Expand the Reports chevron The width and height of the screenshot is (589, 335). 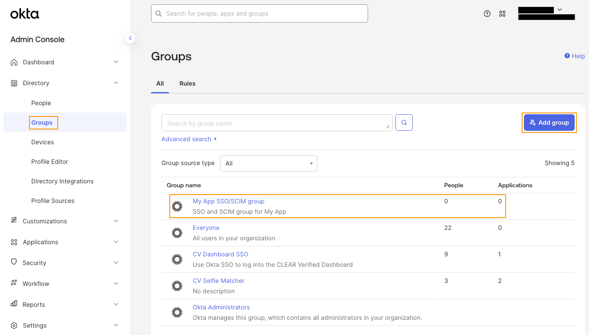point(116,304)
